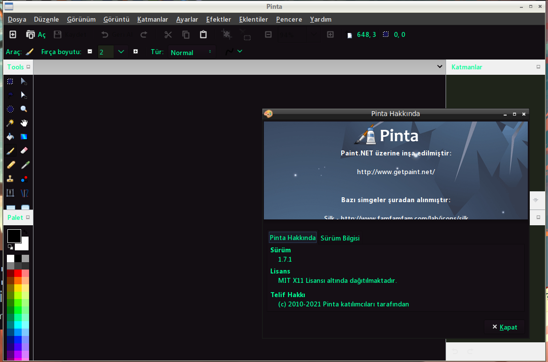The height and width of the screenshot is (362, 548).
Task: Click the Aç (Open) toolbar button
Action: tap(35, 34)
